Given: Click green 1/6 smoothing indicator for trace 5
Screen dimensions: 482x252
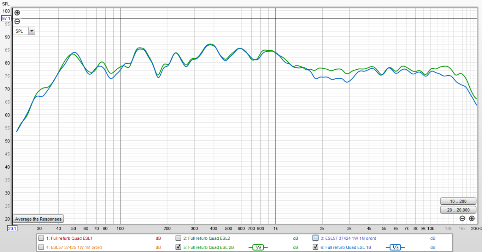Looking at the screenshot, I should (258, 247).
